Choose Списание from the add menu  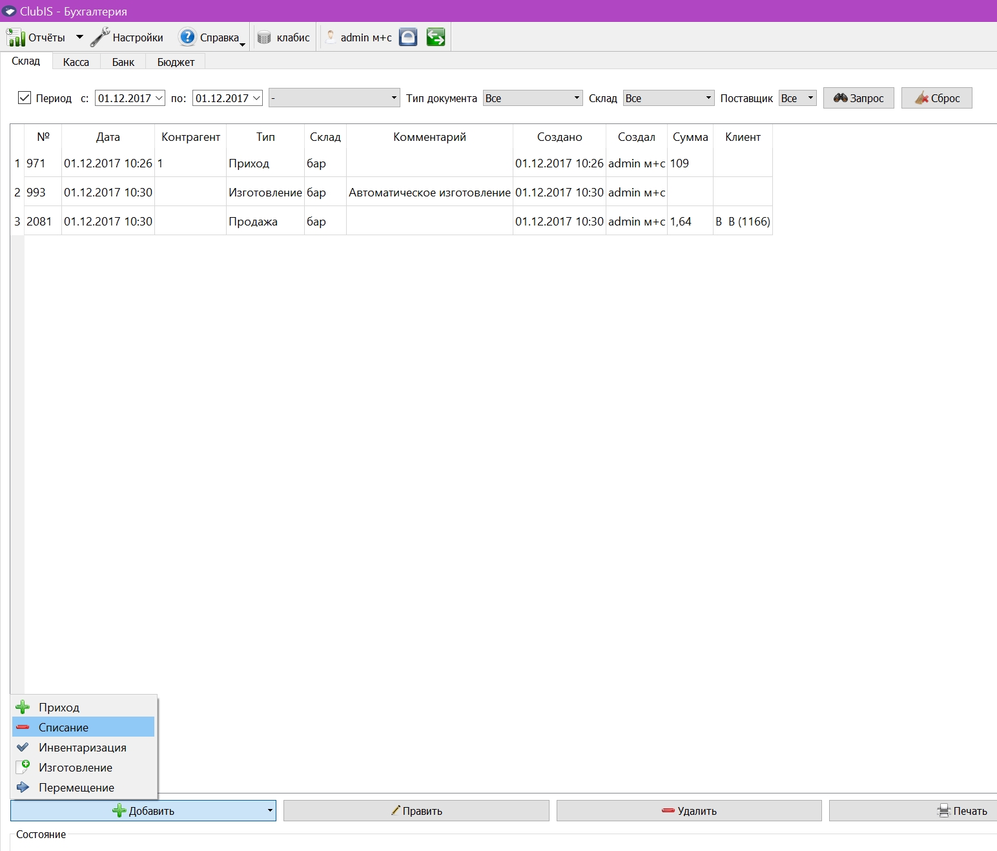click(83, 727)
